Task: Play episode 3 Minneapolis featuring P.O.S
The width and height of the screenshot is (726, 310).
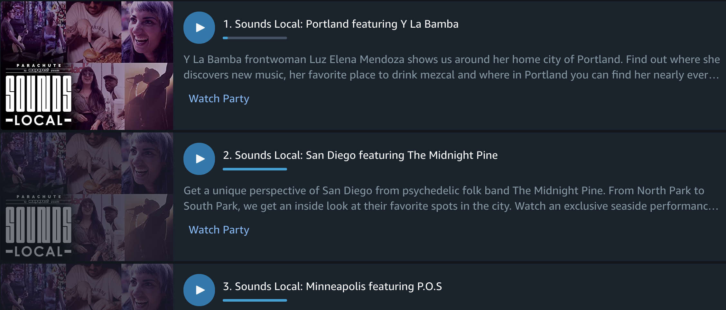Action: [199, 290]
